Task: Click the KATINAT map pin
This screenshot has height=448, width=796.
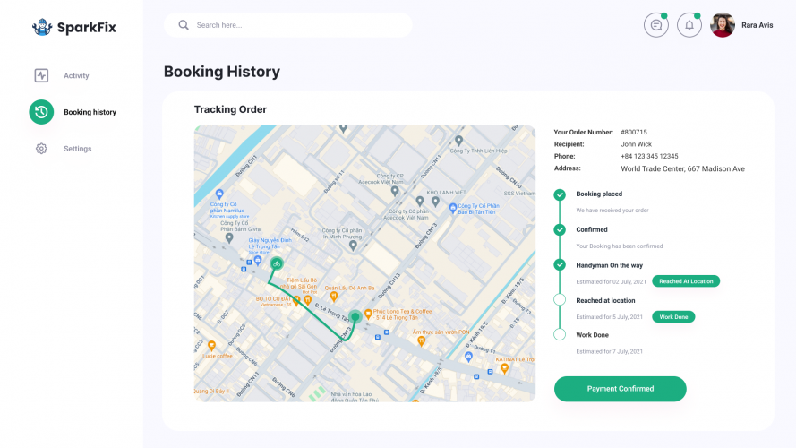Action: tap(504, 369)
